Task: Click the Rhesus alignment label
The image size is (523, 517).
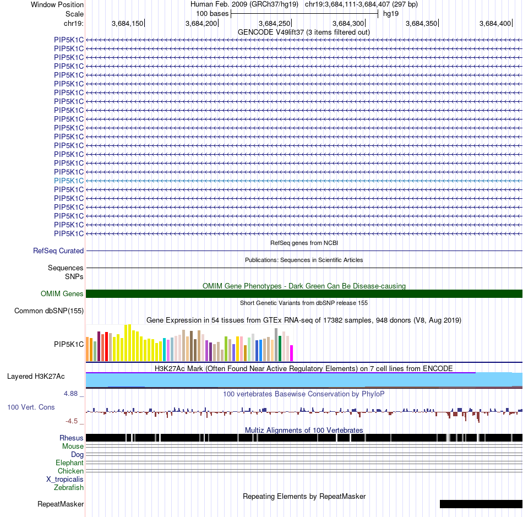Action: (72, 438)
